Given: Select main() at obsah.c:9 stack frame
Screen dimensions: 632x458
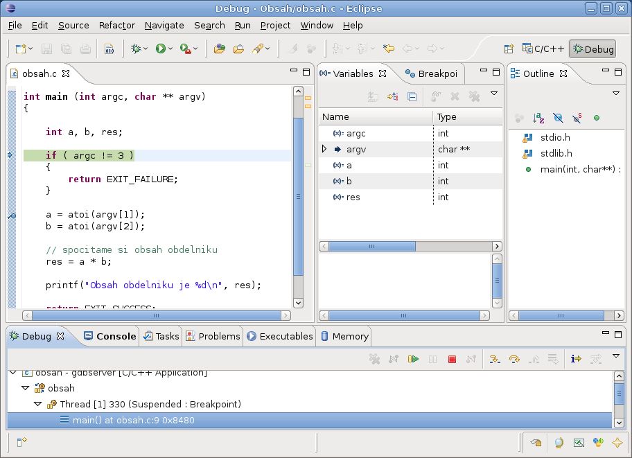Looking at the screenshot, I should point(310,420).
